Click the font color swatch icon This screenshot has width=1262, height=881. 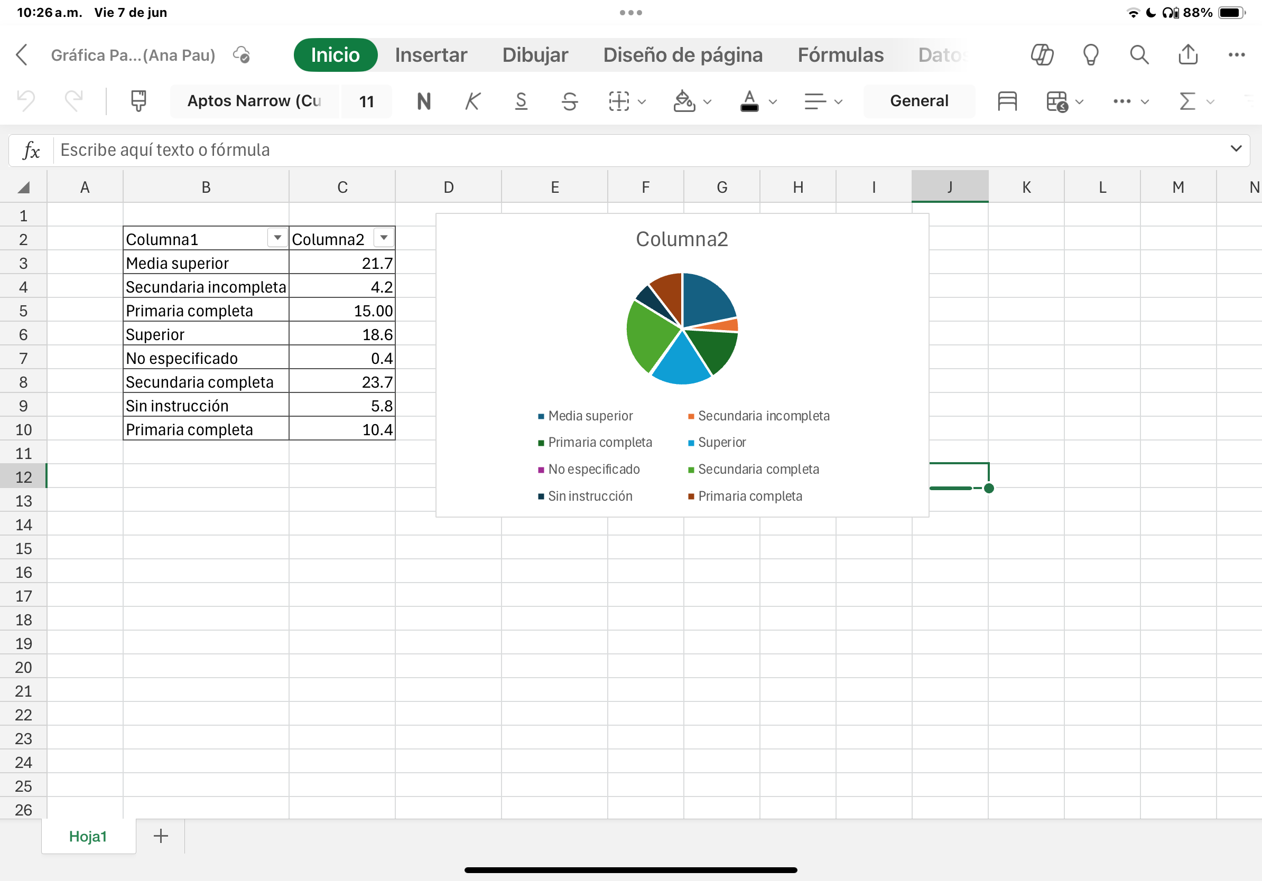[x=749, y=101]
